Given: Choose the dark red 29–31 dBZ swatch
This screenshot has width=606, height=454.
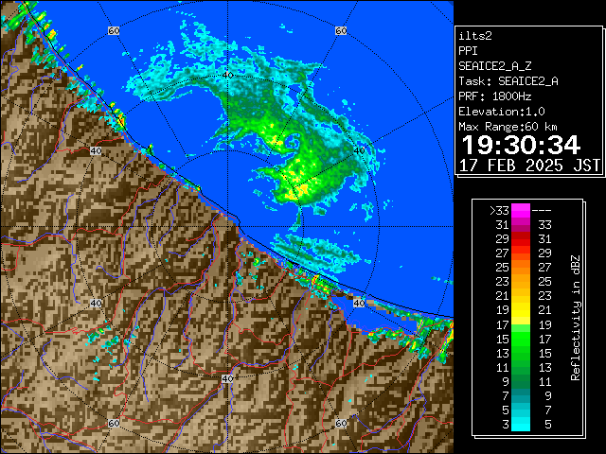Looking at the screenshot, I should click(521, 239).
